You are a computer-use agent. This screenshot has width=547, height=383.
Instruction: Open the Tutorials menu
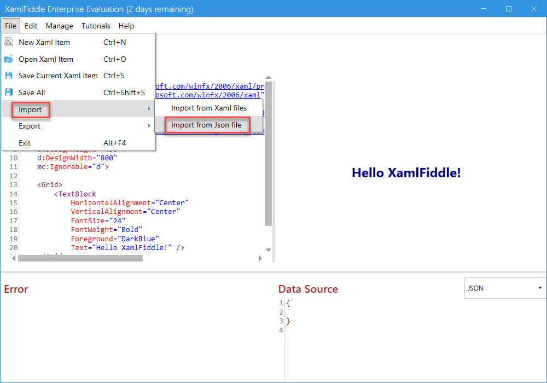(x=96, y=26)
